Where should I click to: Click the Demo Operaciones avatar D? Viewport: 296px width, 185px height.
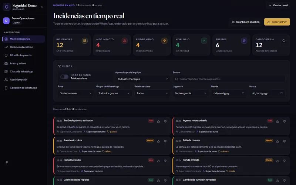tap(6, 21)
